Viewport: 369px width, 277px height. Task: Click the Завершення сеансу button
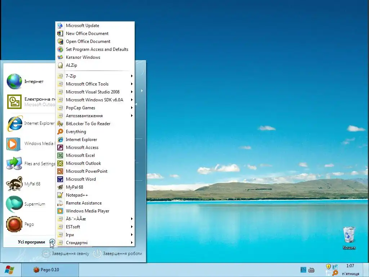(66, 254)
